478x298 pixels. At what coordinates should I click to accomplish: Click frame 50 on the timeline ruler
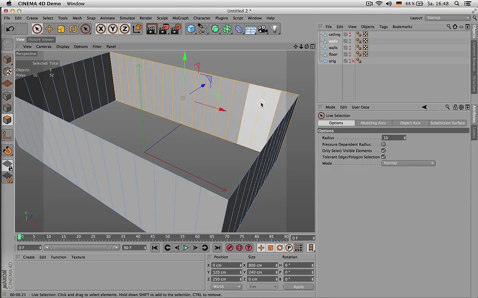167,237
